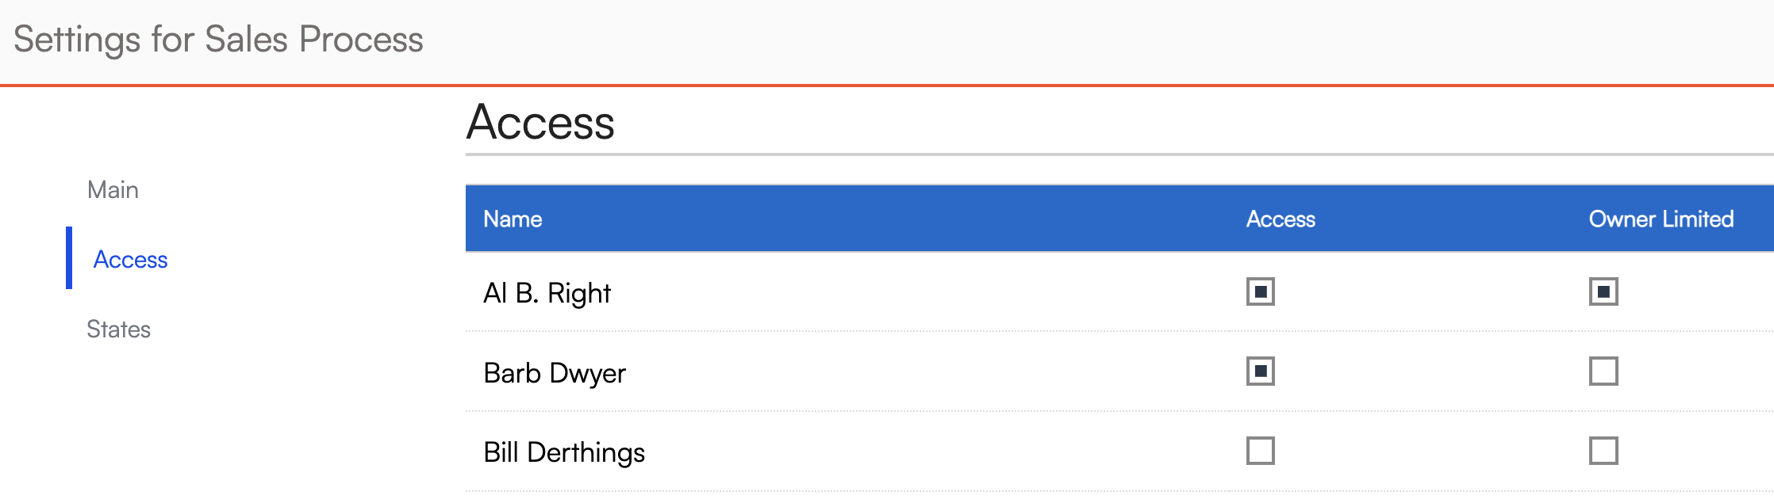This screenshot has height=499, width=1774.
Task: Click the Access column header
Action: (1280, 219)
